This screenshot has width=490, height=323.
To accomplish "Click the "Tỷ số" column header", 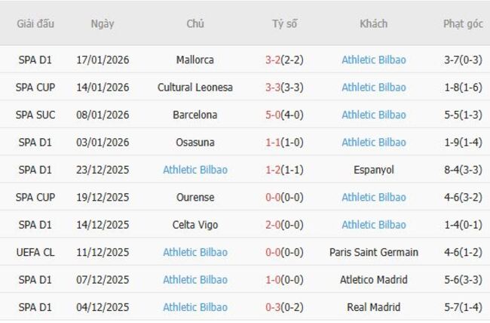I will (284, 23).
